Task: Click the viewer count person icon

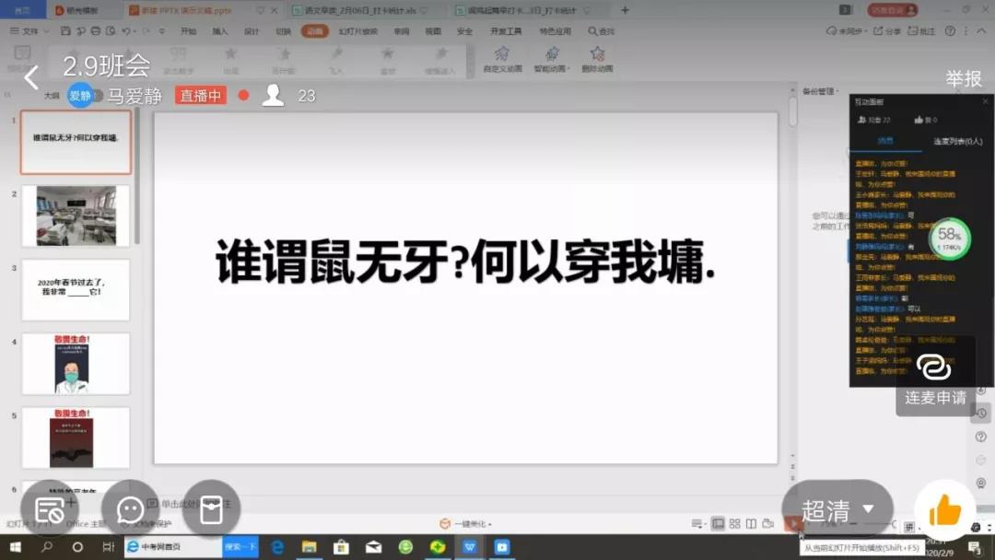Action: pyautogui.click(x=273, y=95)
